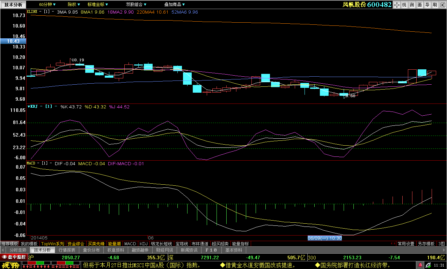Click the 10.43 price marker on axis
The image size is (447, 269).
click(x=13, y=41)
